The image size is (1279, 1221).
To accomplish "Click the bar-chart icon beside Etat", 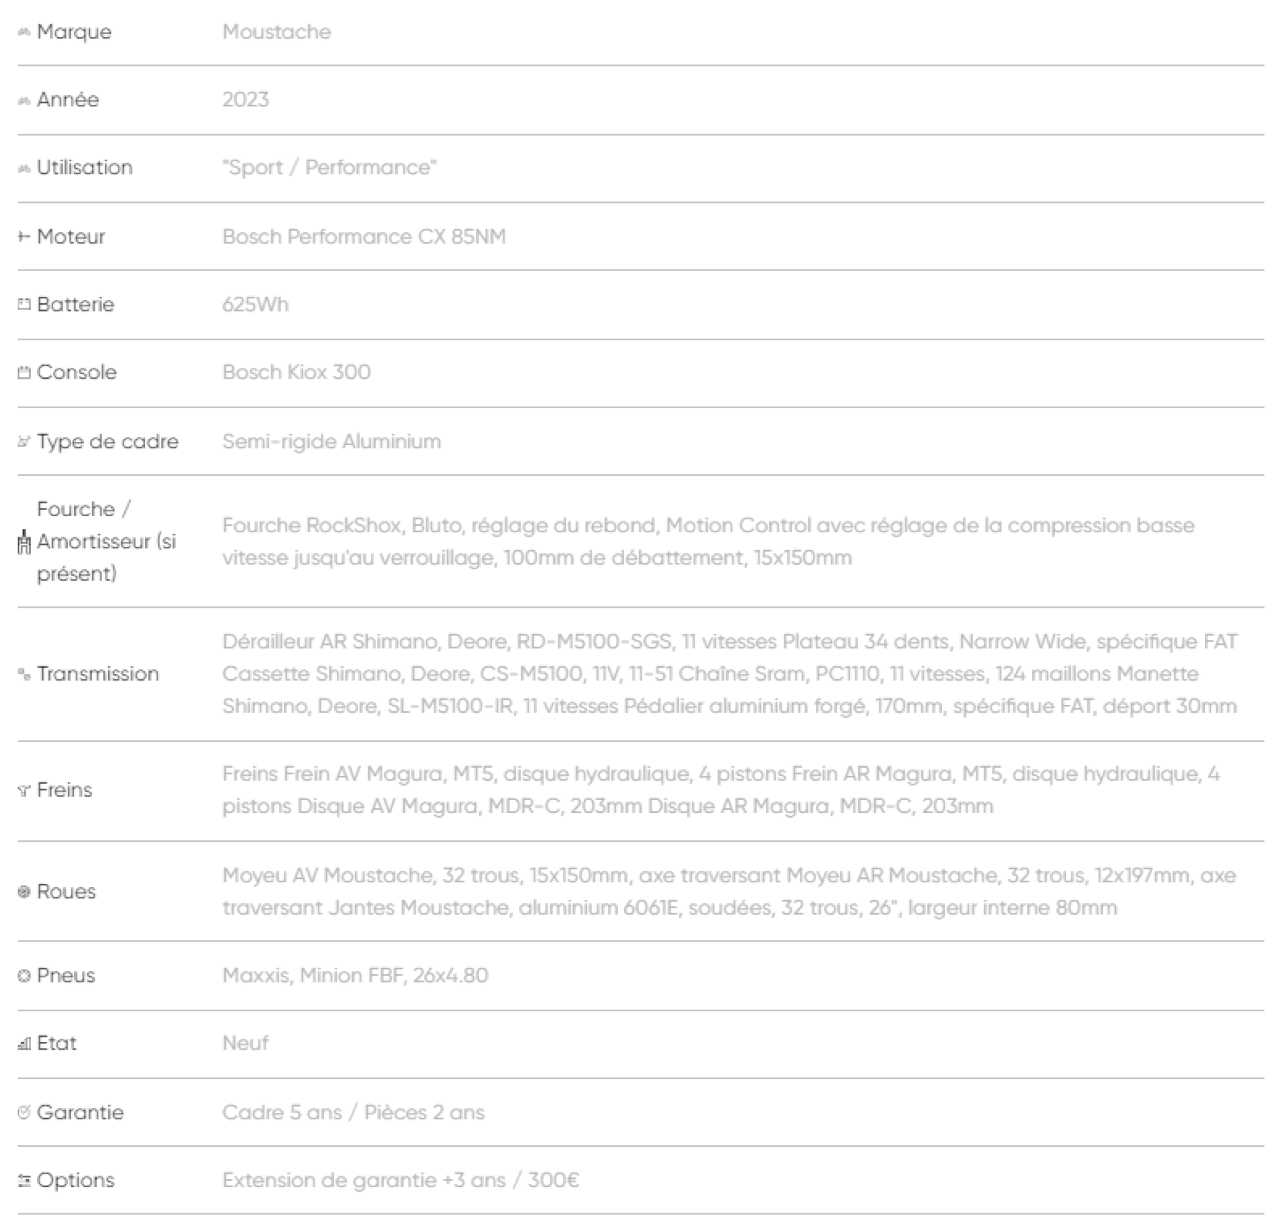I will click(24, 1044).
